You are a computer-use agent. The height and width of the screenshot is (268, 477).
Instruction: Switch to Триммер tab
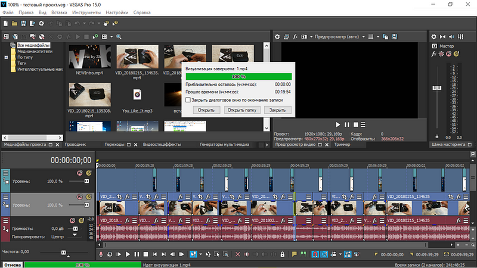pos(342,145)
